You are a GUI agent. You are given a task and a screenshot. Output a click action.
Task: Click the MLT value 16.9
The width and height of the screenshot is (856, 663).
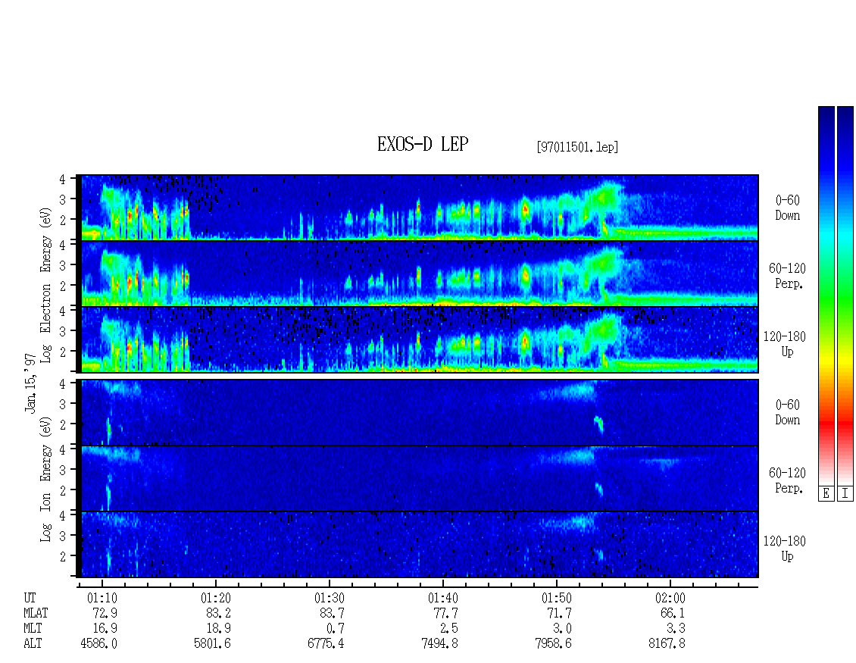[x=105, y=629]
